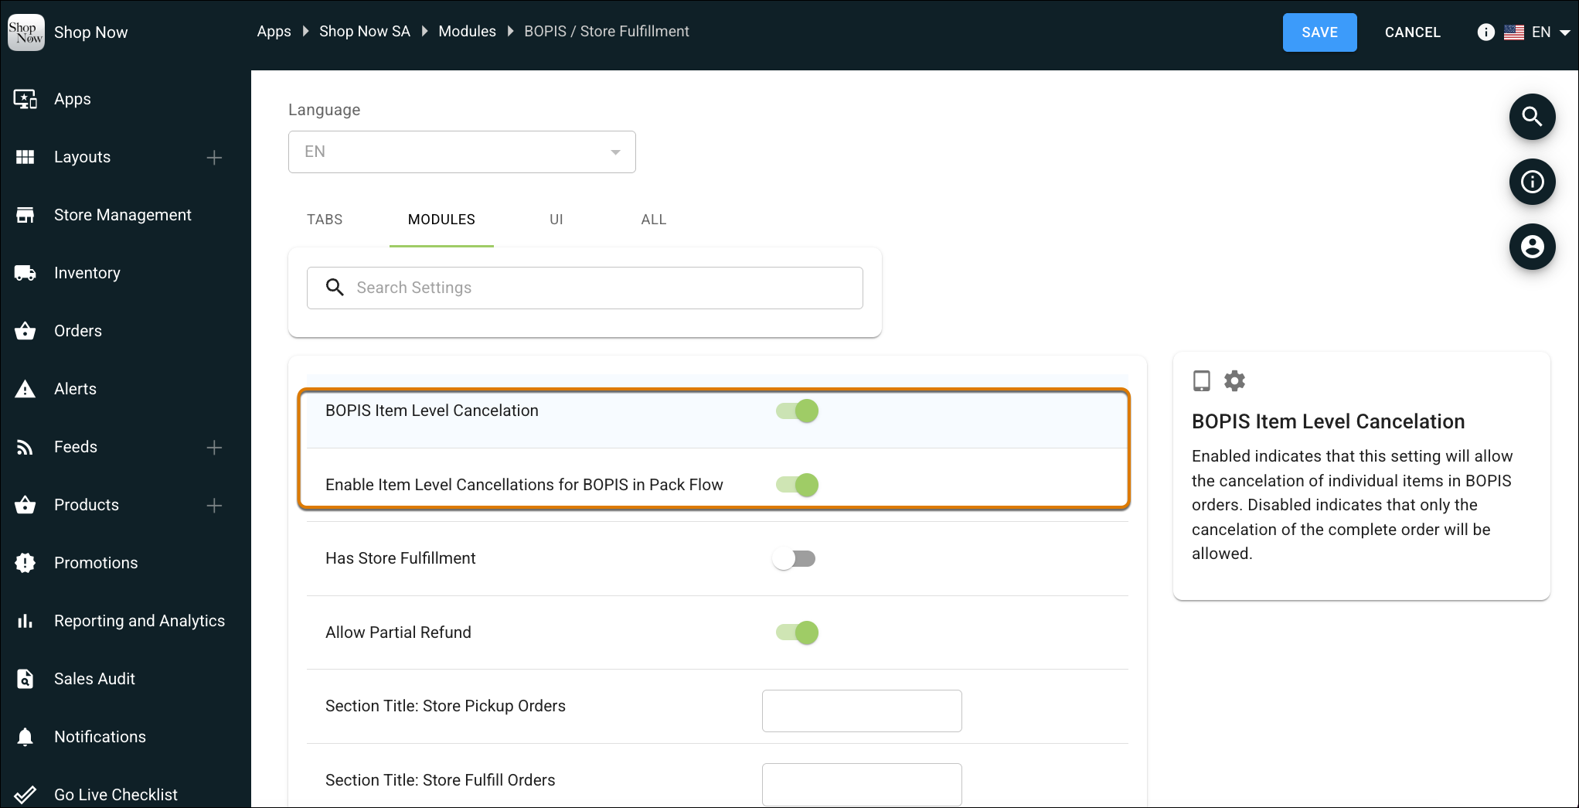Click the Products basket icon
Viewport: 1579px width, 808px height.
pyautogui.click(x=26, y=505)
